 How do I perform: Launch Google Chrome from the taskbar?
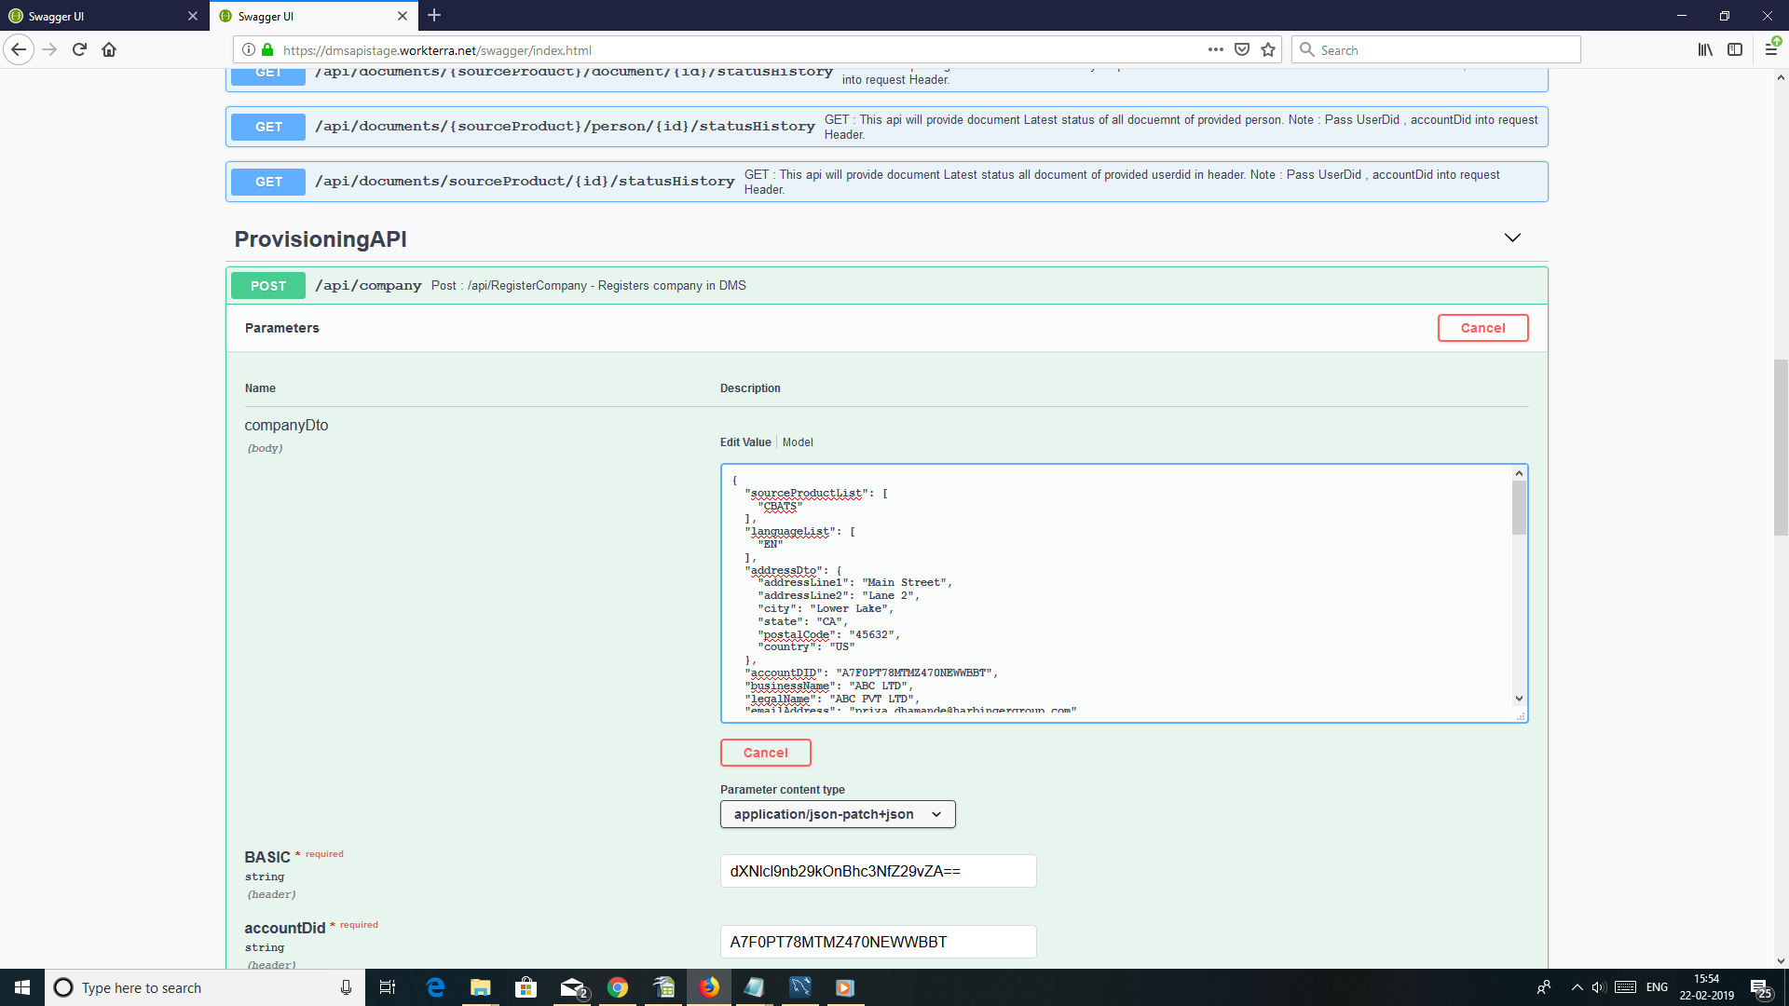pos(618,987)
